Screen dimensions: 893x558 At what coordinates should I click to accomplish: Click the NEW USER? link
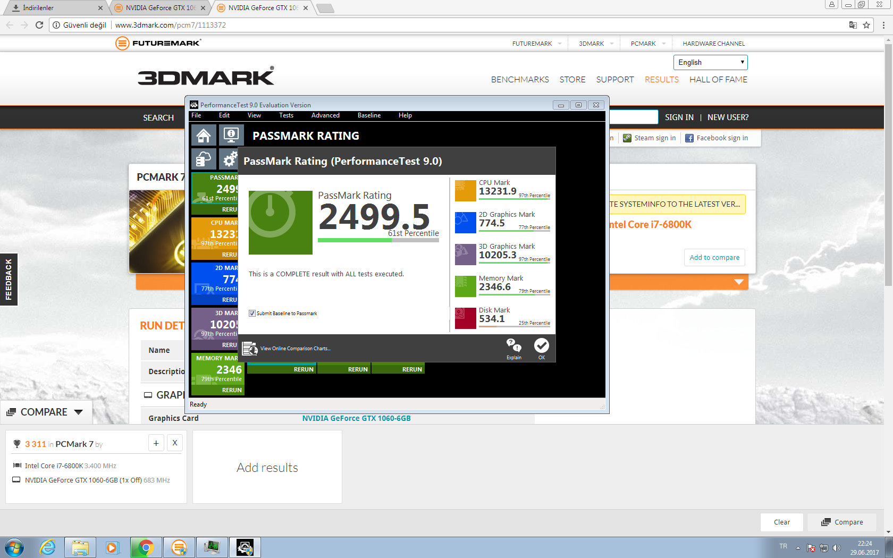[x=728, y=117]
